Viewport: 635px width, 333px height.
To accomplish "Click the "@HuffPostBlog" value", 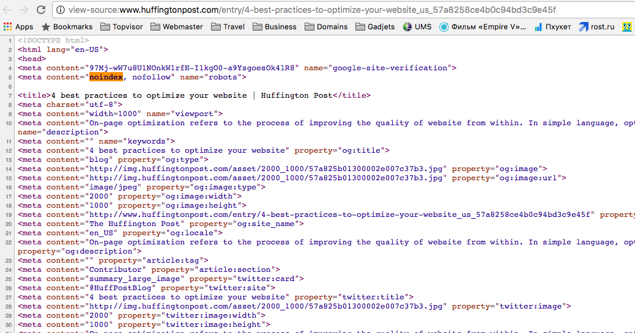I will click(121, 288).
